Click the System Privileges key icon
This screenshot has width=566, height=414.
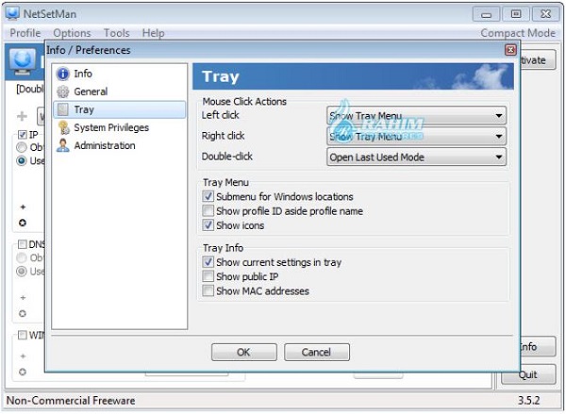click(x=63, y=127)
